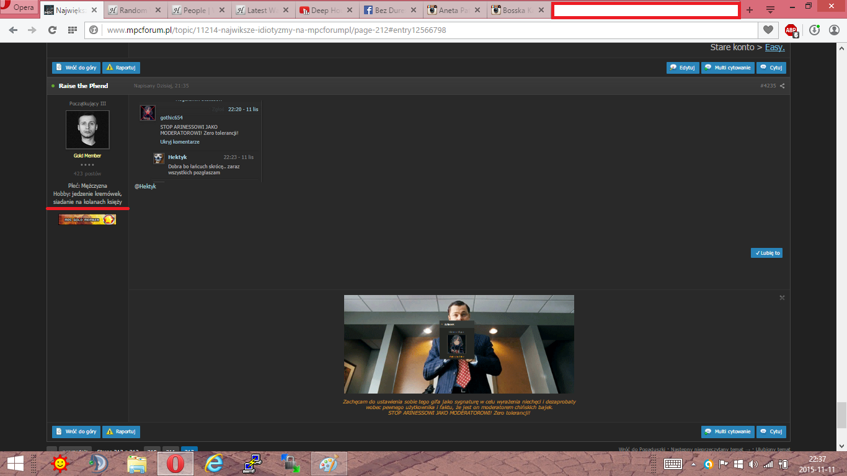Viewport: 847px width, 476px height.
Task: Click the lower Cytuj button
Action: coord(771,431)
